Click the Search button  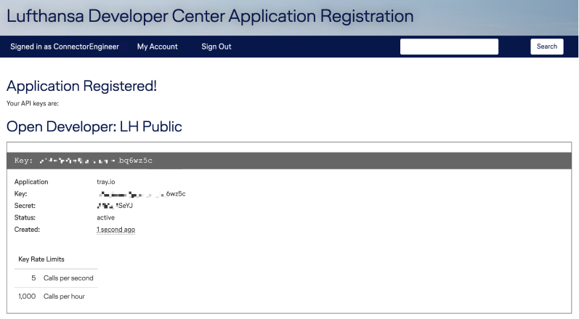point(546,47)
